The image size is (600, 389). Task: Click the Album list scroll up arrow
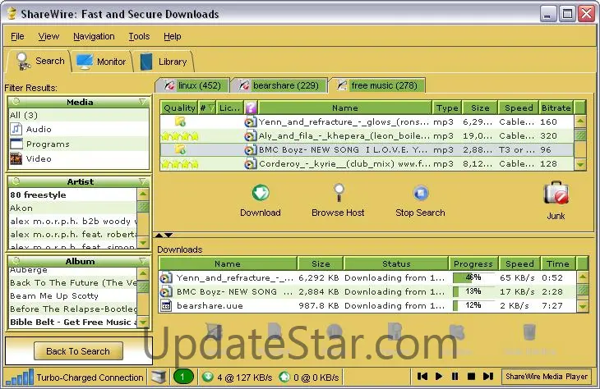coord(143,273)
